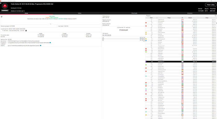Open the Structure tab
Screen dimensions: 217x119
[190, 13]
